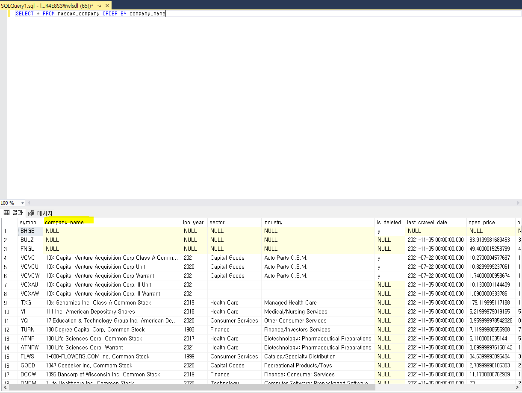Click the symbol column header

31,222
